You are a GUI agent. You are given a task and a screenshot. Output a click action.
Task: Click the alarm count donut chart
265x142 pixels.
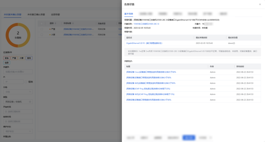coord(18,35)
